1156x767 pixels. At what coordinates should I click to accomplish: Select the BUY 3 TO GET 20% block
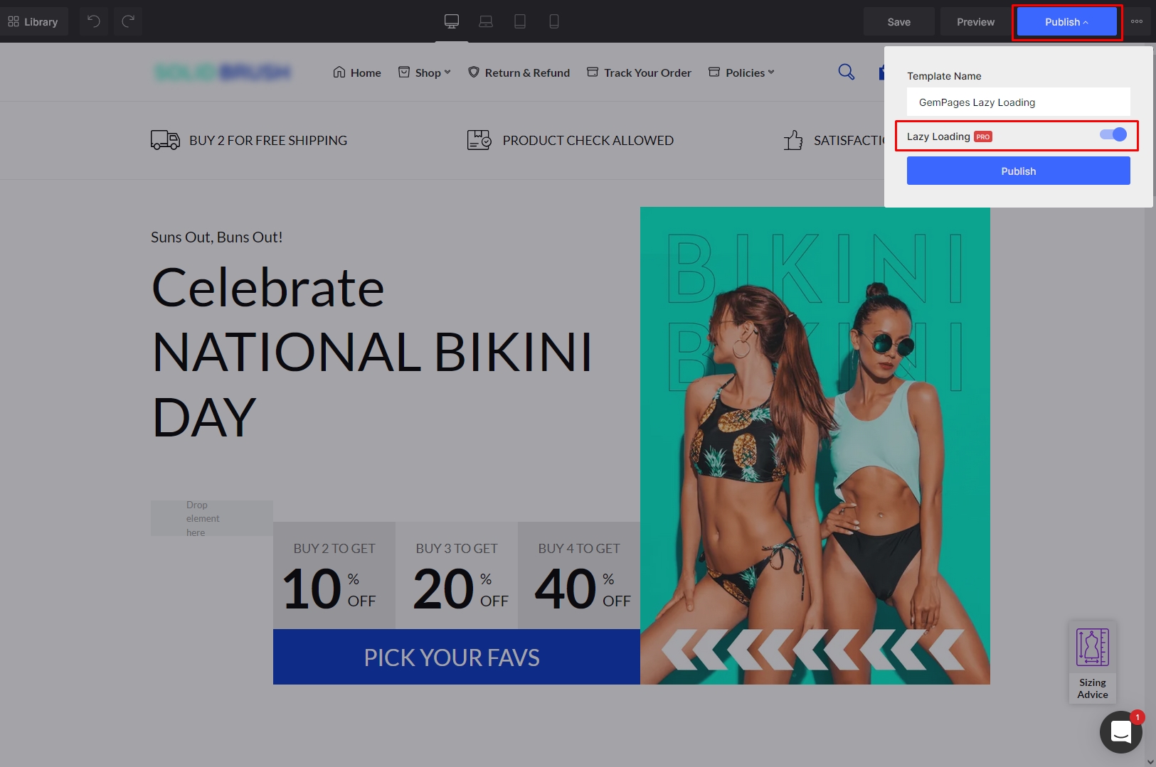[457, 575]
